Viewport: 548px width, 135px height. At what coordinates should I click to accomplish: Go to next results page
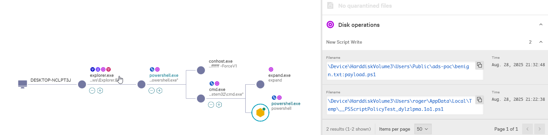coord(540,129)
